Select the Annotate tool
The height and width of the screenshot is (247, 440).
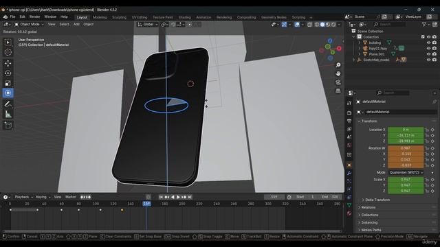[8, 104]
